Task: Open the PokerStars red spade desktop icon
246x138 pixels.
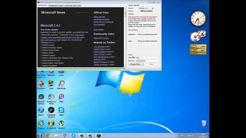Action: point(41,84)
